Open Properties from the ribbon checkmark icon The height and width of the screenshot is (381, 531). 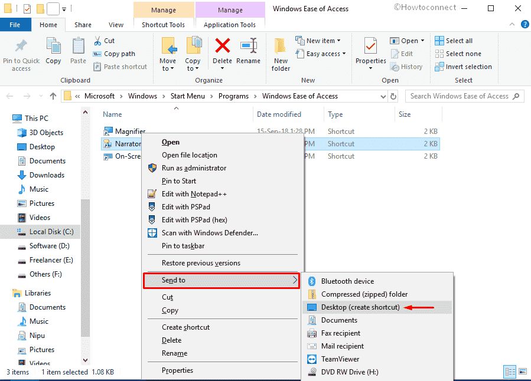click(x=370, y=47)
